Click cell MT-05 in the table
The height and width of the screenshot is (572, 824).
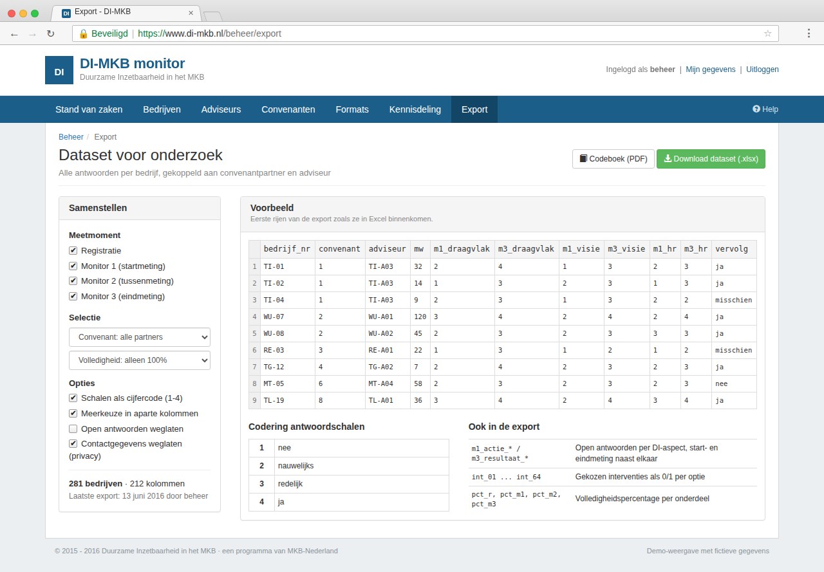[x=287, y=383]
